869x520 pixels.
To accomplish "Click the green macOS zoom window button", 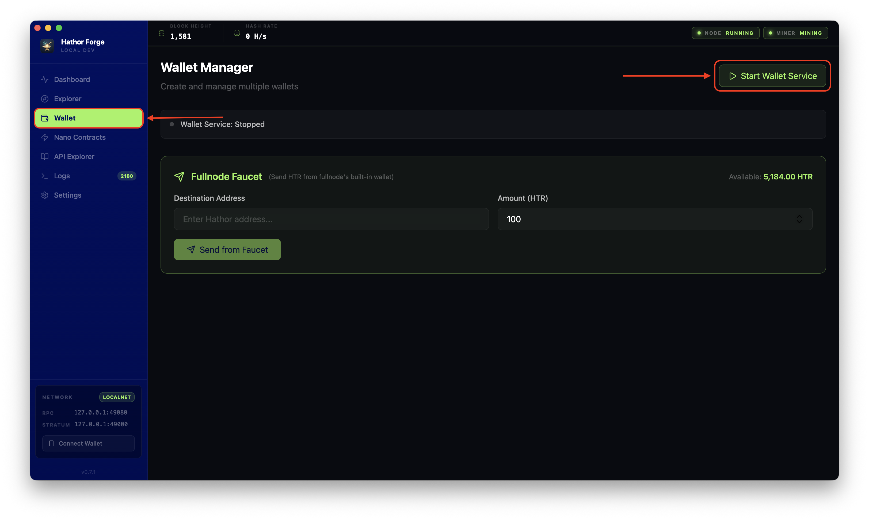I will (59, 28).
